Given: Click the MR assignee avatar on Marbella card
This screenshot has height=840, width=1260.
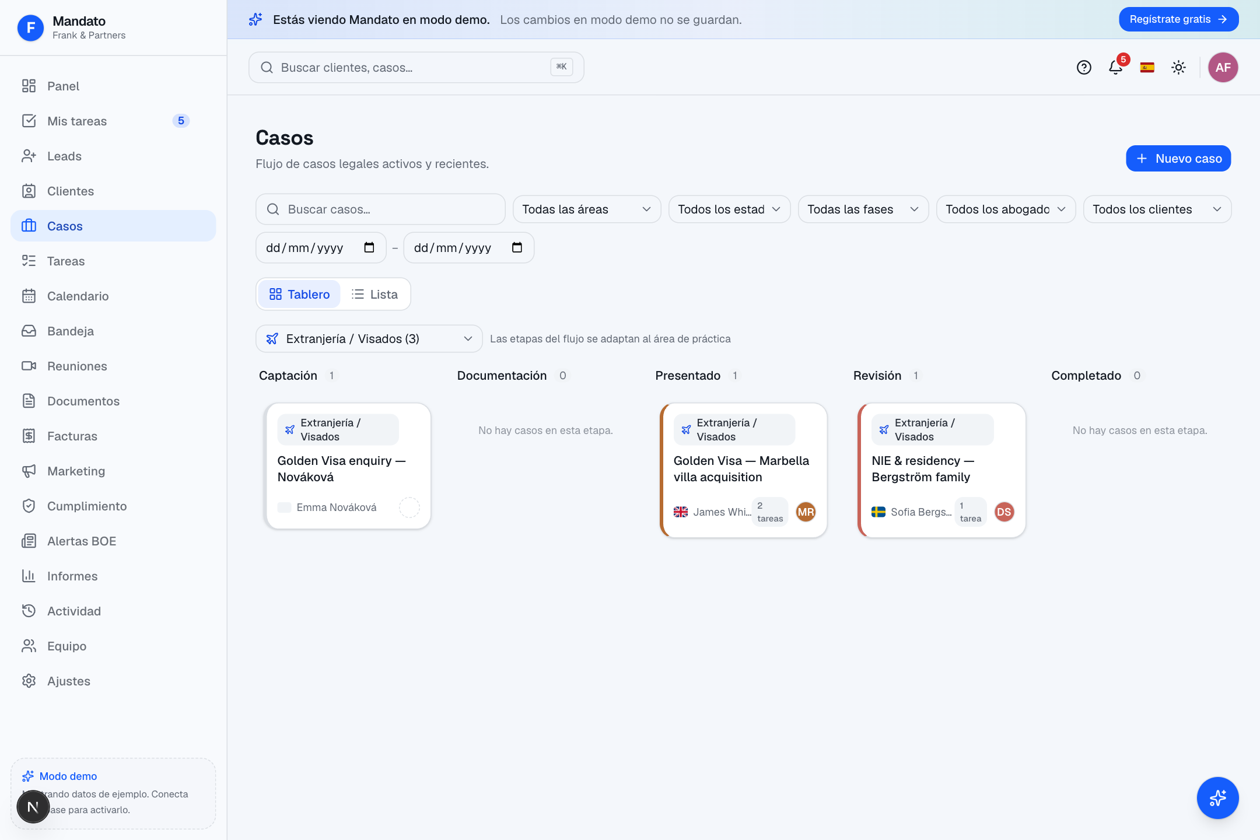Looking at the screenshot, I should click(806, 512).
